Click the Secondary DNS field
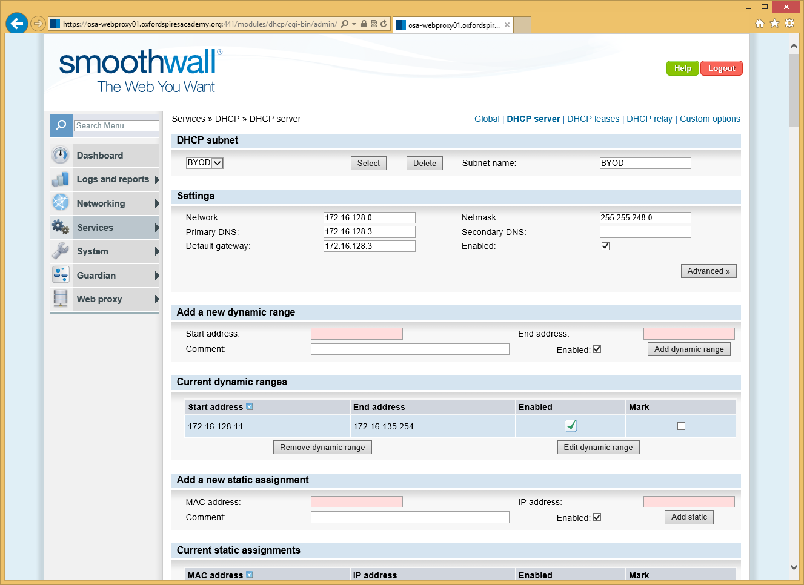This screenshot has height=585, width=804. coord(645,232)
